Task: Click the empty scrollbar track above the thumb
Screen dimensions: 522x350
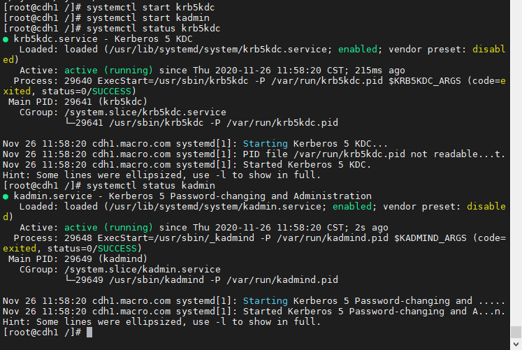Action: (516, 163)
